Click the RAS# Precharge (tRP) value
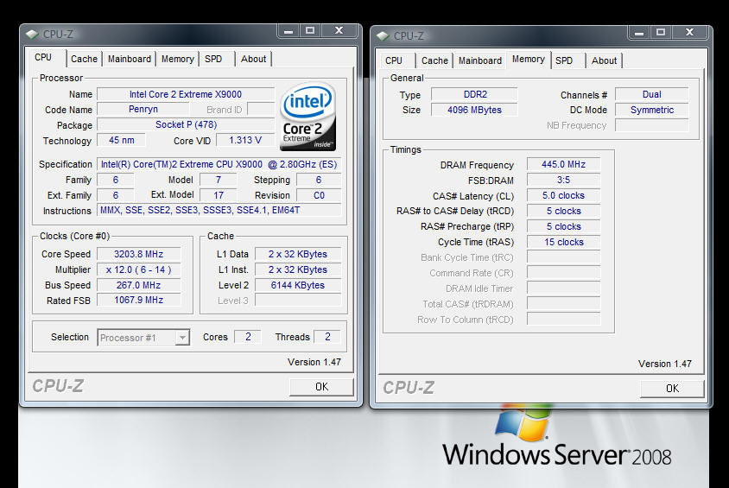This screenshot has width=729, height=488. (x=563, y=226)
